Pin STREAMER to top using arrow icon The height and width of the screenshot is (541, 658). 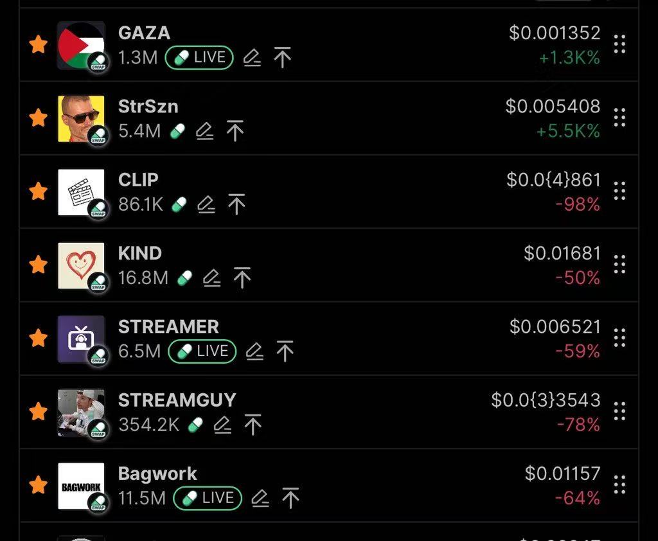(x=285, y=351)
